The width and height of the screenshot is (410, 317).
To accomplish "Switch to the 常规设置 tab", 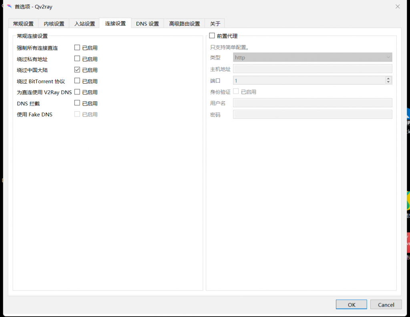I will (23, 24).
